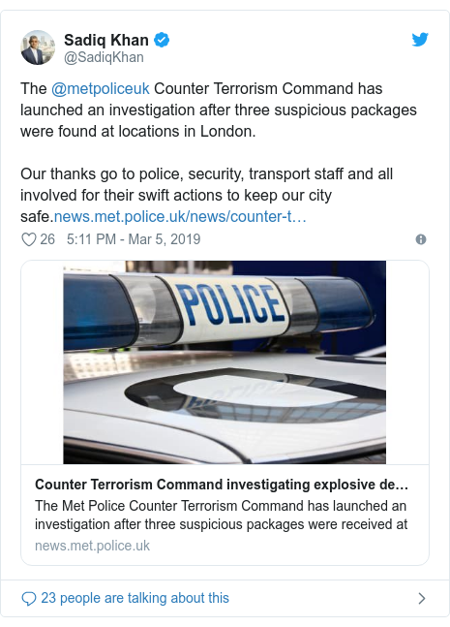Open '23 people are talking about this'
Viewport: 450px width, 627px height.
click(135, 598)
